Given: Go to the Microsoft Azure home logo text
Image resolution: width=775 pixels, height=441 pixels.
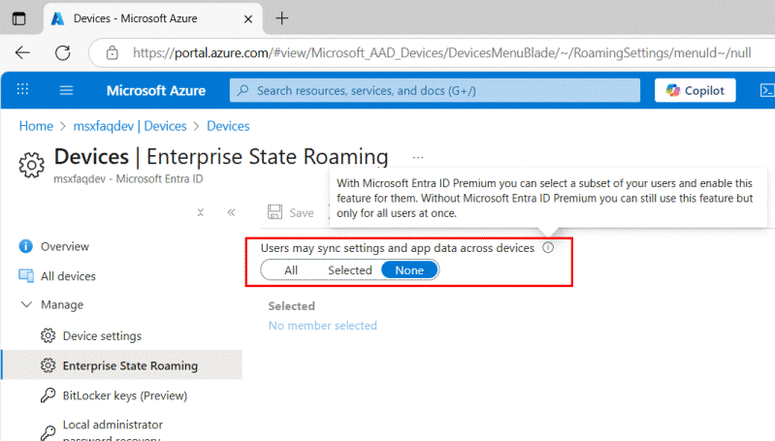Looking at the screenshot, I should 156,90.
